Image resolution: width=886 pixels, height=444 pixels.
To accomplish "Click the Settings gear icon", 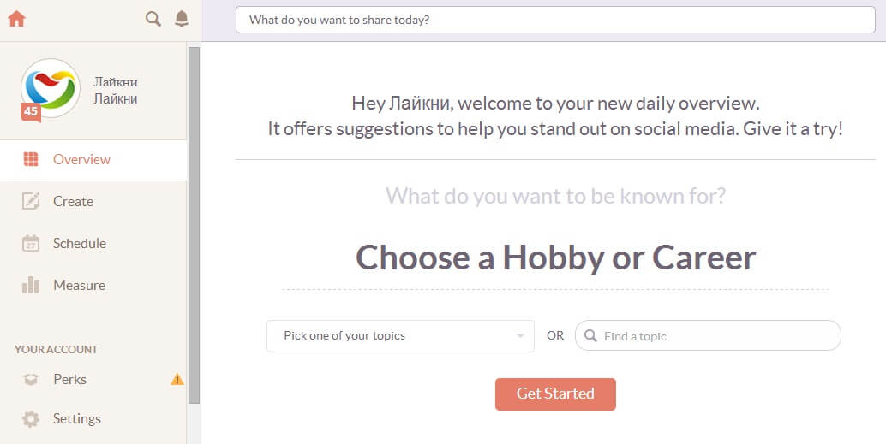I will 31,419.
